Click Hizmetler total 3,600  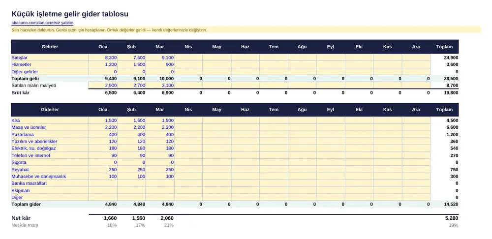pos(453,64)
